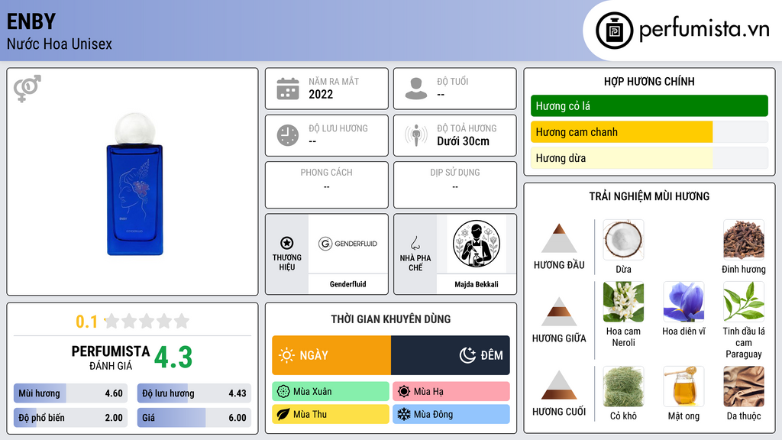
Task: Click the Thời gian khuyên dùng heading
Action: point(391,319)
